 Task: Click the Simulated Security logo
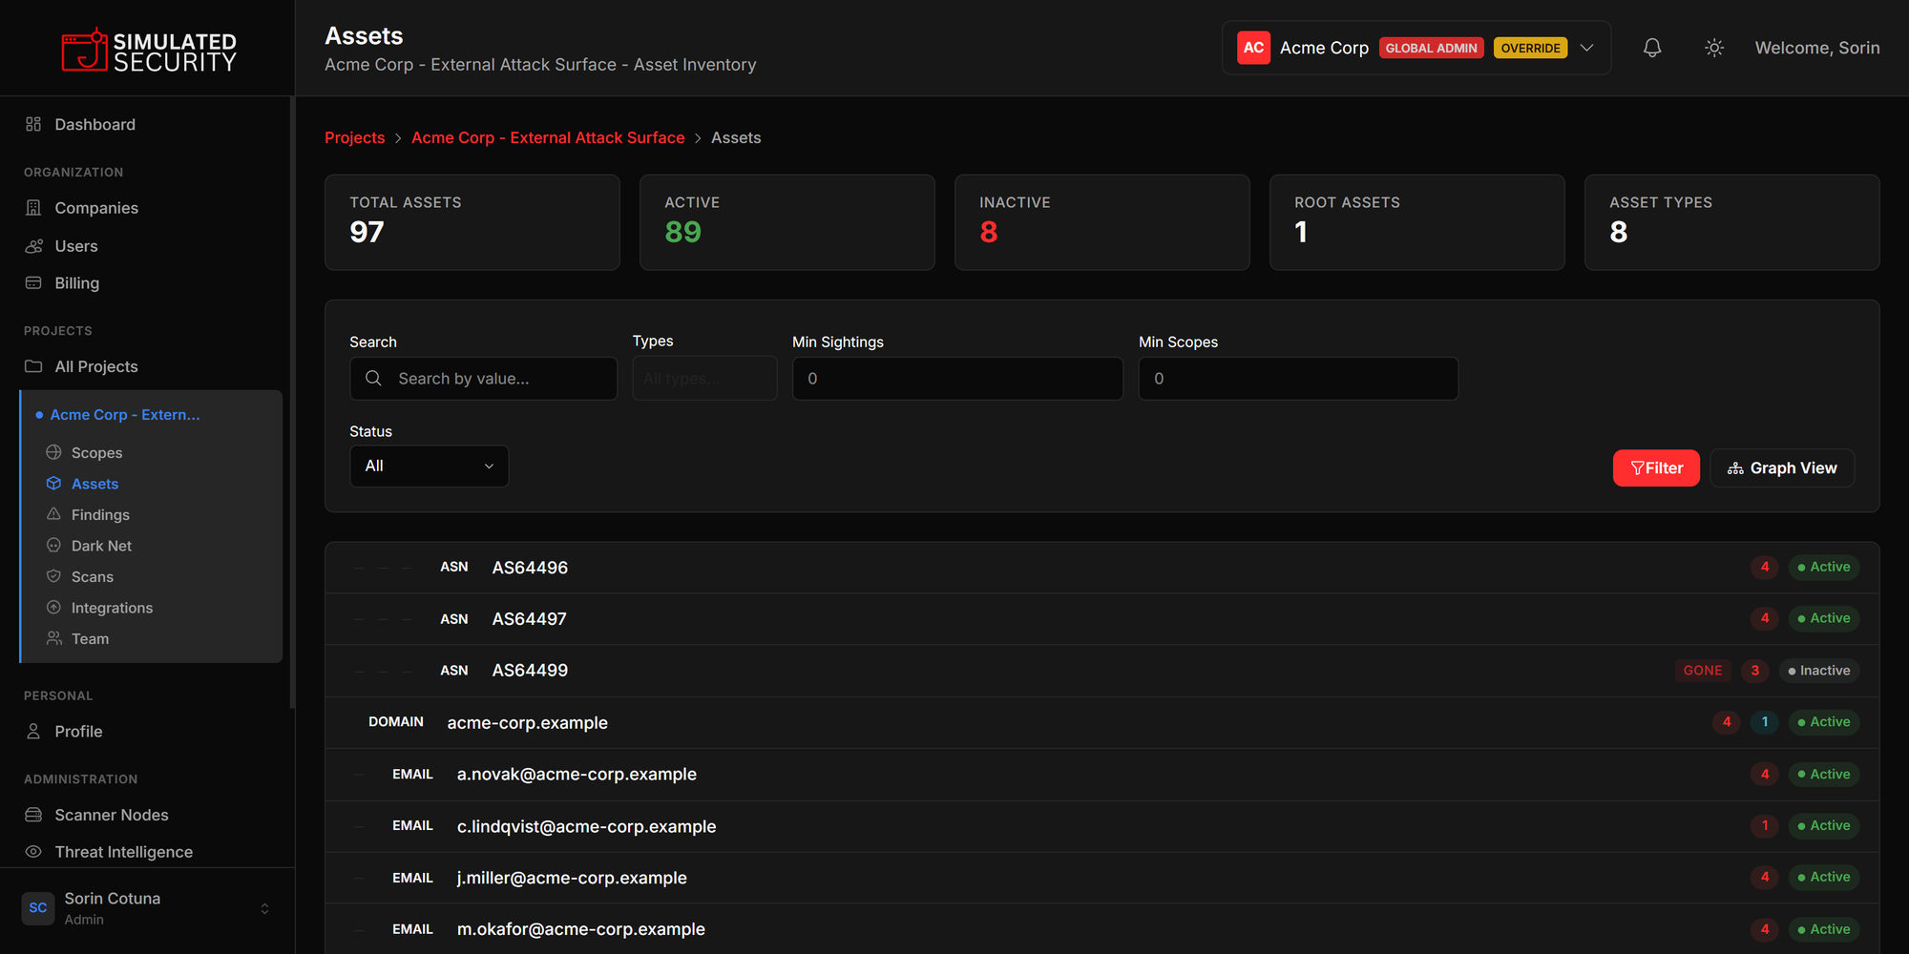click(148, 50)
